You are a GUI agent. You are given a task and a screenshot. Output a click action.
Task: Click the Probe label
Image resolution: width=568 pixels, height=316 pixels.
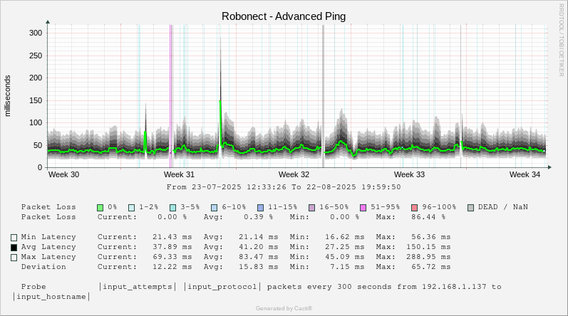click(x=33, y=287)
